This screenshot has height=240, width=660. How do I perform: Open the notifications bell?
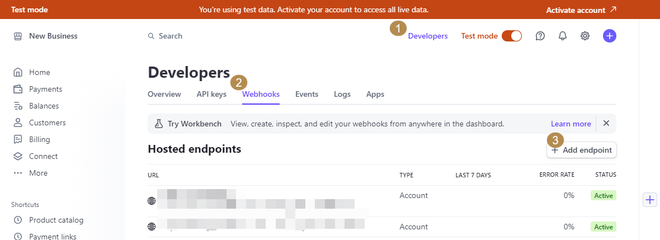(x=563, y=36)
